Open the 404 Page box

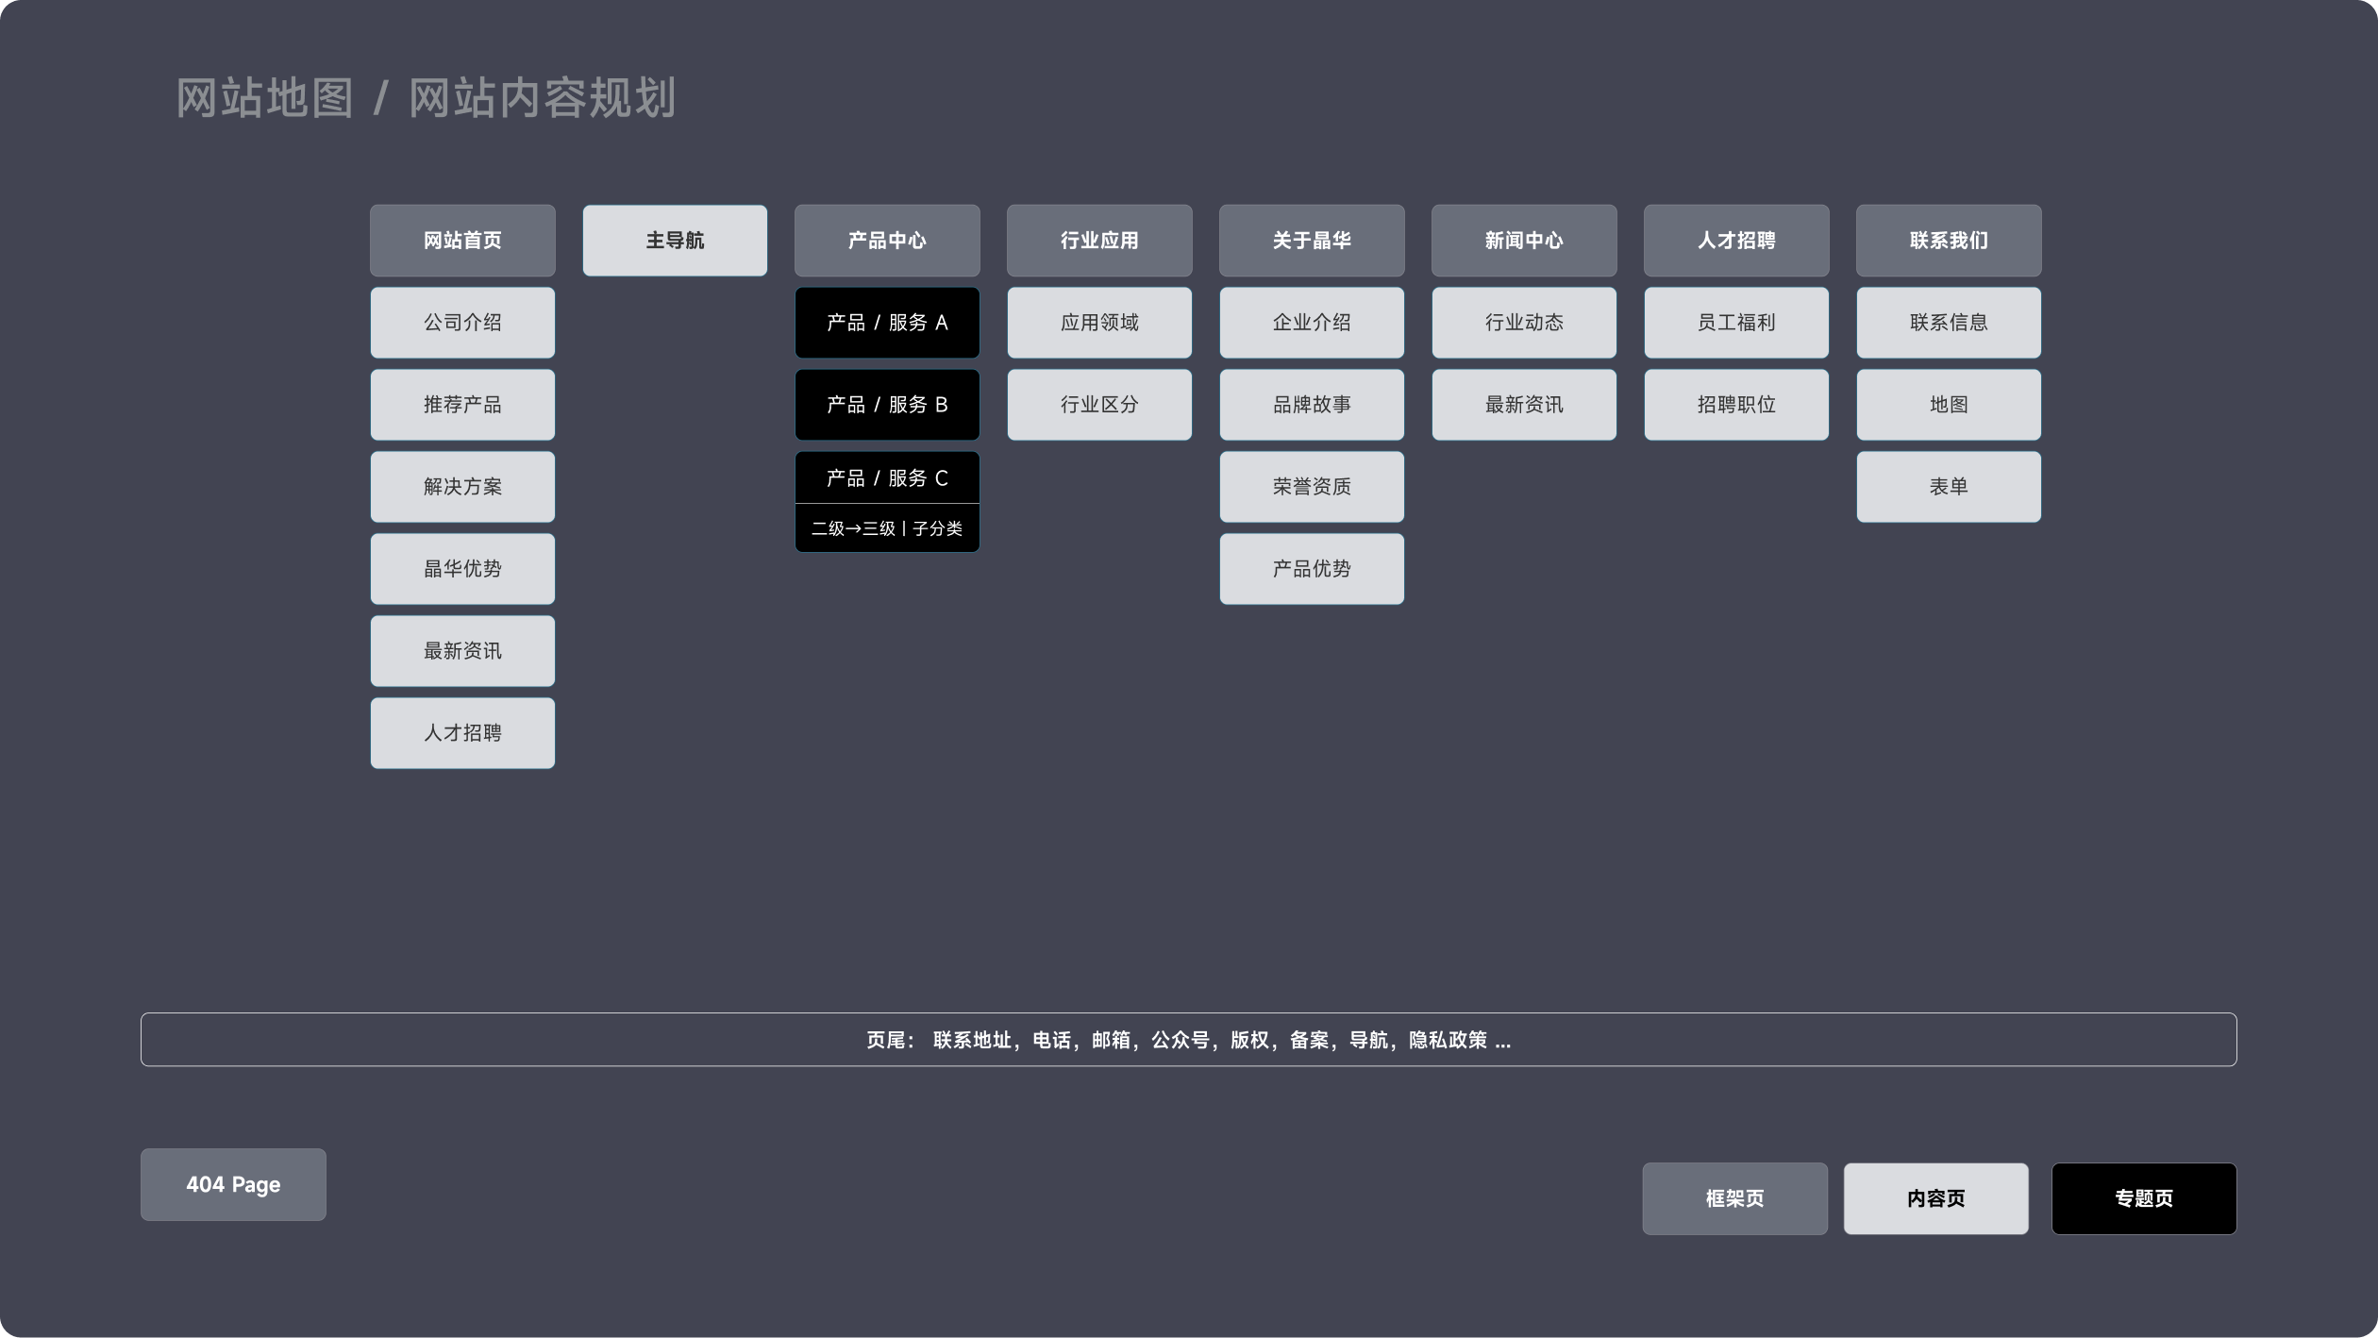(233, 1184)
